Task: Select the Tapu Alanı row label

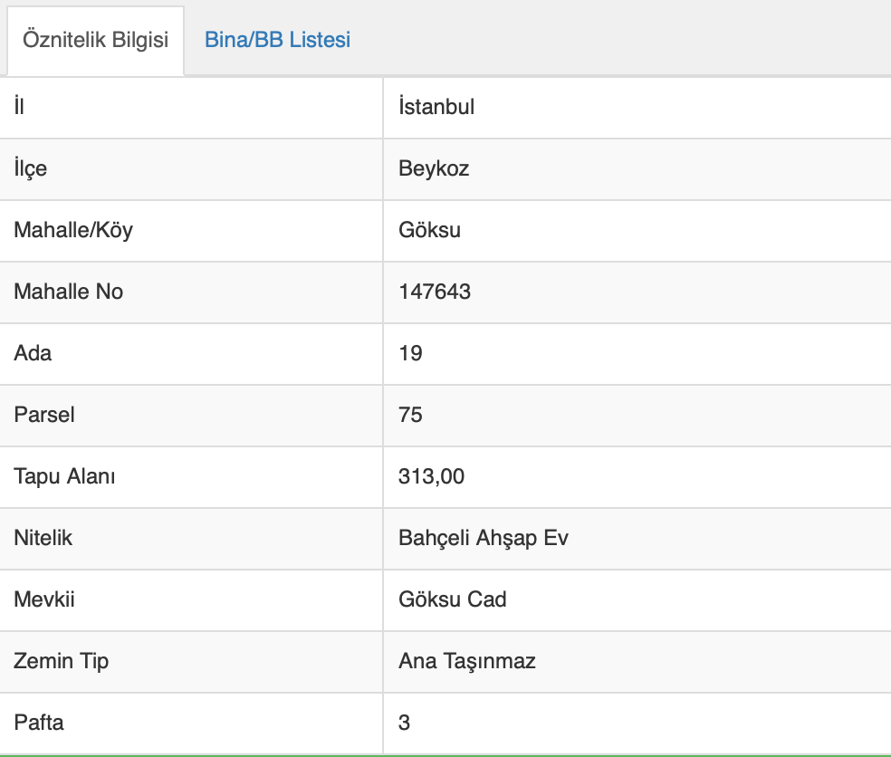Action: (64, 476)
